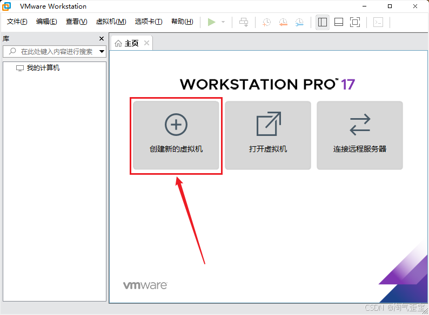429x315 pixels.
Task: Open the power options dropdown arrow
Action: pyautogui.click(x=223, y=22)
